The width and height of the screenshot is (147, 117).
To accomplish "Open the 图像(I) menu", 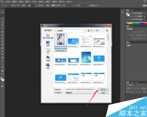I will click(21, 2).
